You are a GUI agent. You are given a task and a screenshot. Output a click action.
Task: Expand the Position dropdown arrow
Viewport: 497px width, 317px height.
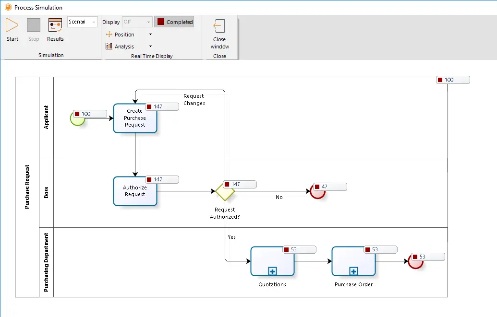151,34
